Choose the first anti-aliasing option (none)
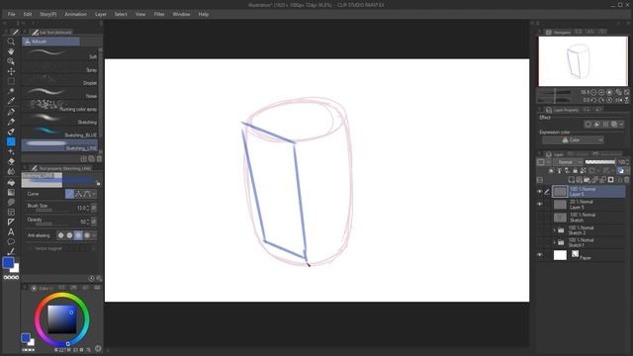 pyautogui.click(x=60, y=235)
